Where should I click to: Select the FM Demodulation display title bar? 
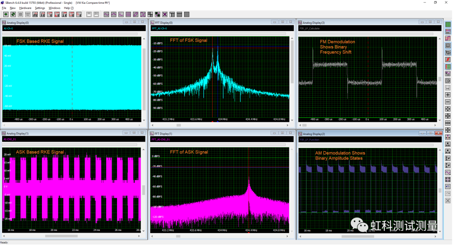(x=357, y=23)
